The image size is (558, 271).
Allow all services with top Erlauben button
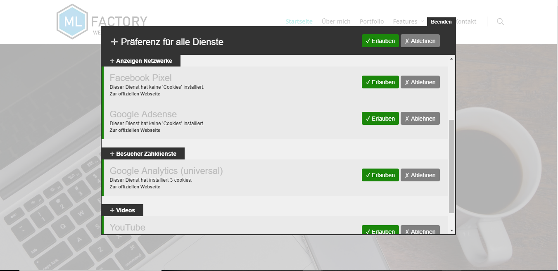tap(380, 41)
